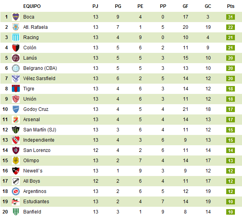
Task: Click the GF column header
Action: click(x=186, y=6)
